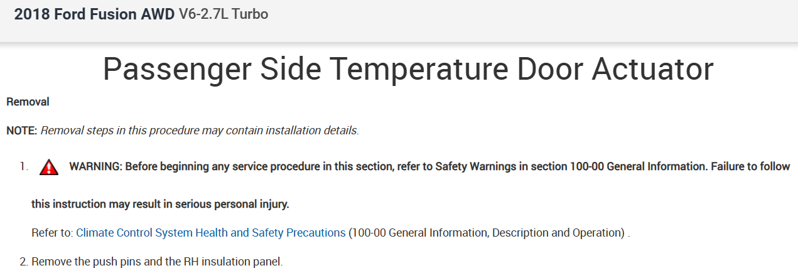Click the Passenger Side Temperature Door Actuator heading
The height and width of the screenshot is (268, 798).
coord(407,69)
